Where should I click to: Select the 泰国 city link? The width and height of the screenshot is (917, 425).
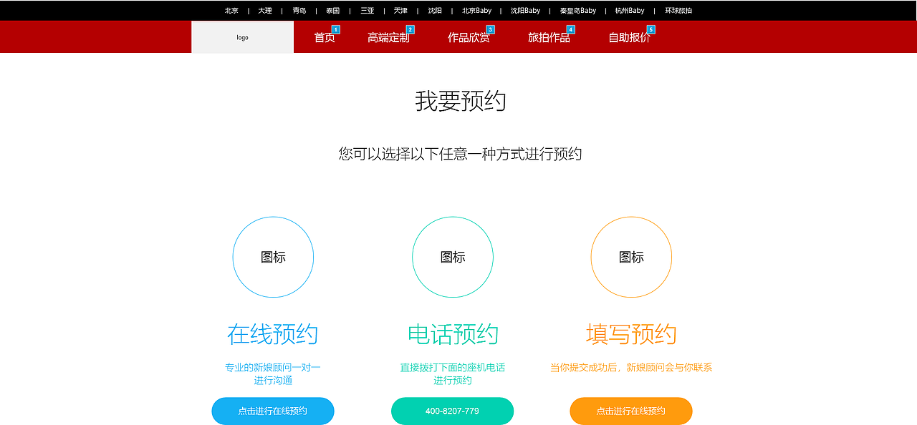[332, 10]
